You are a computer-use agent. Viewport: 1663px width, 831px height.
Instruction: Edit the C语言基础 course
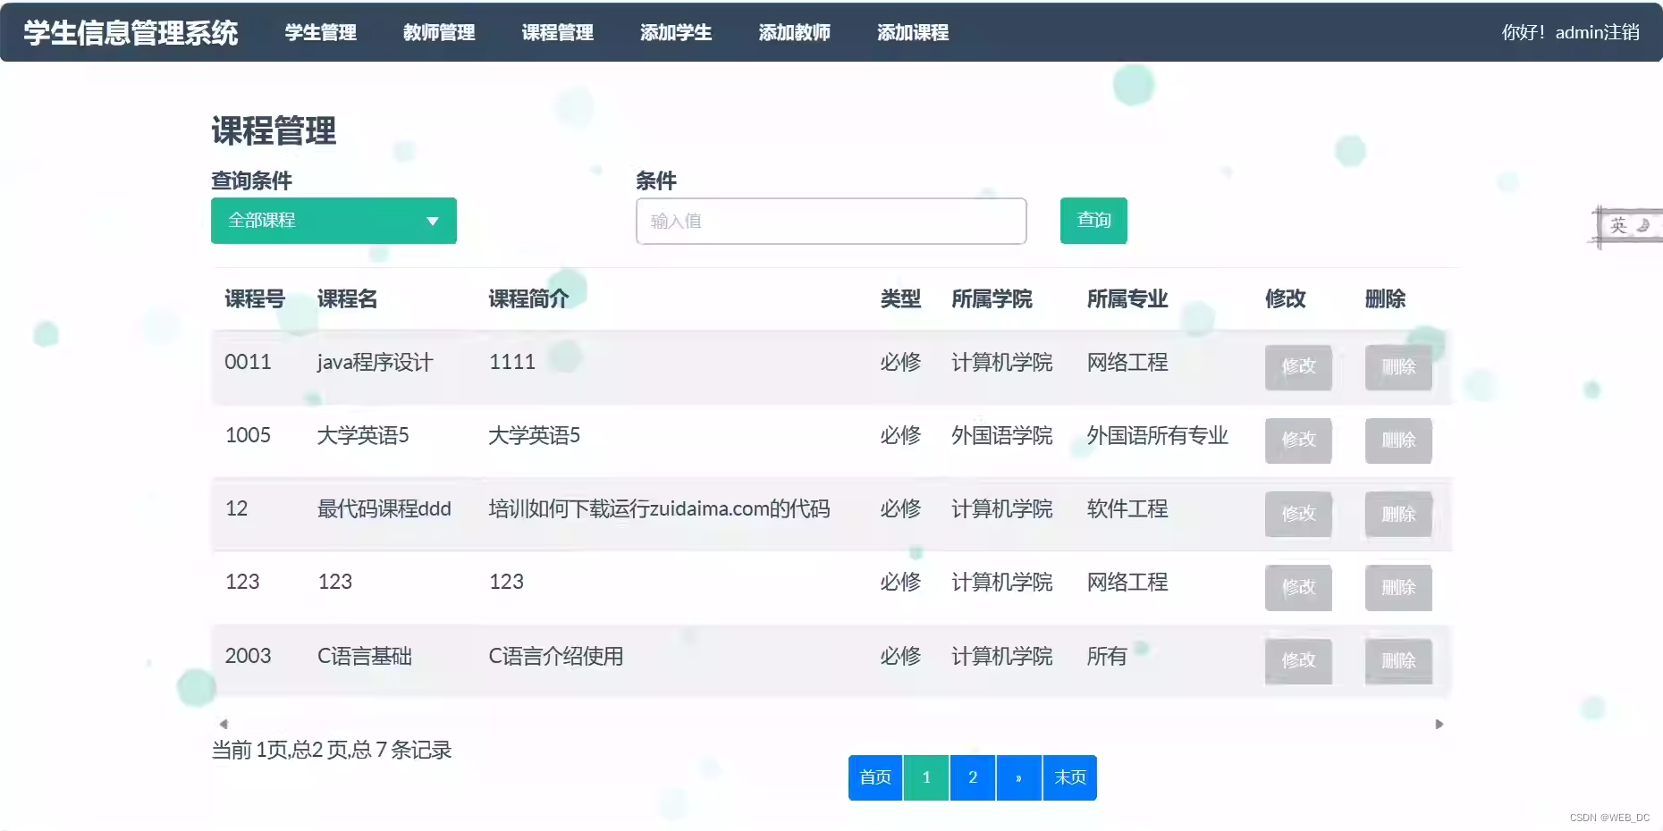click(x=1298, y=661)
